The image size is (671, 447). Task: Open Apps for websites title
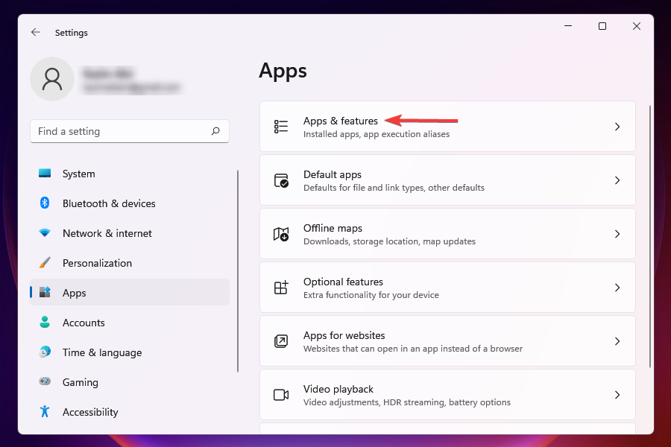coord(344,335)
